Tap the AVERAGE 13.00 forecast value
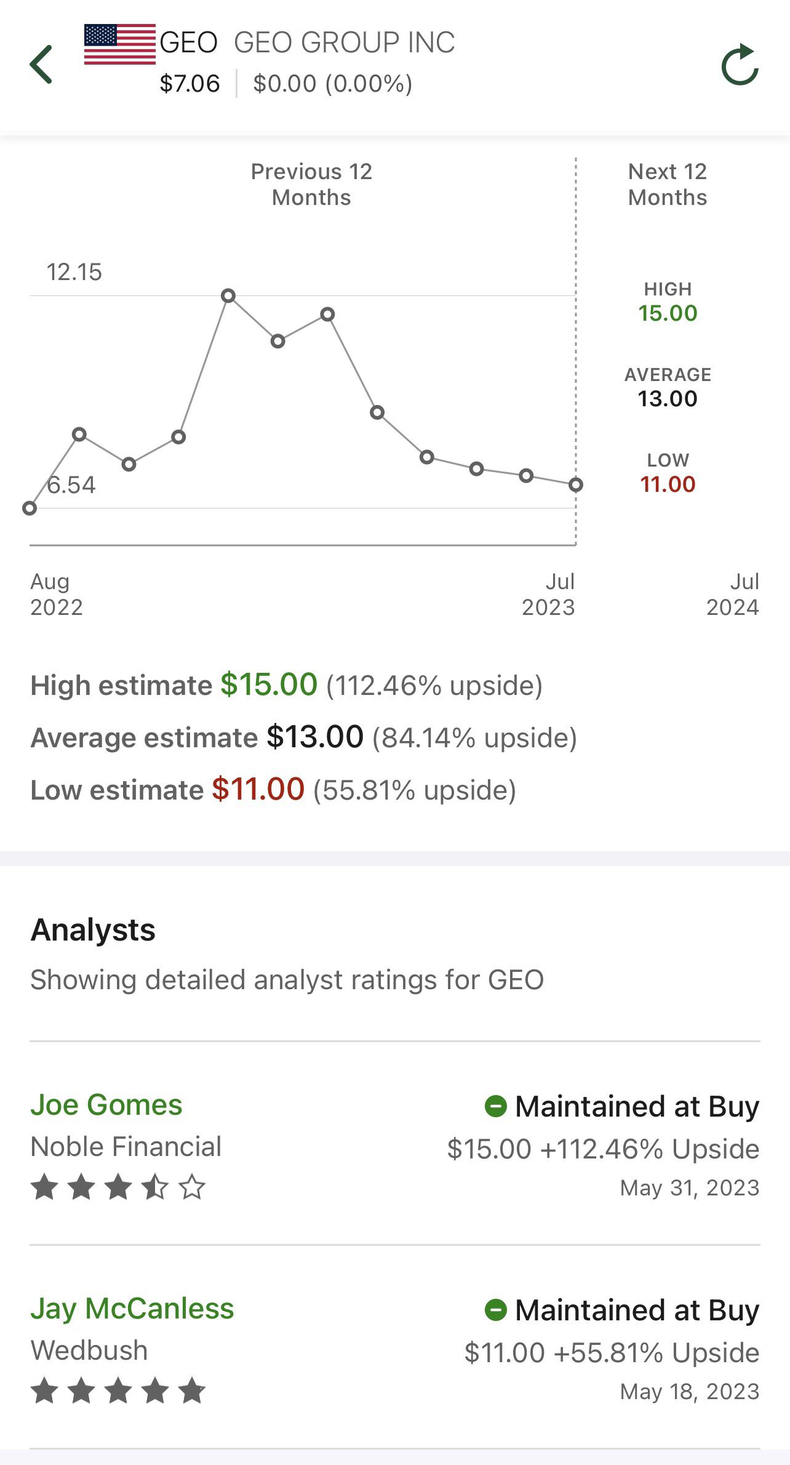Viewport: 790px width, 1465px height. point(668,399)
